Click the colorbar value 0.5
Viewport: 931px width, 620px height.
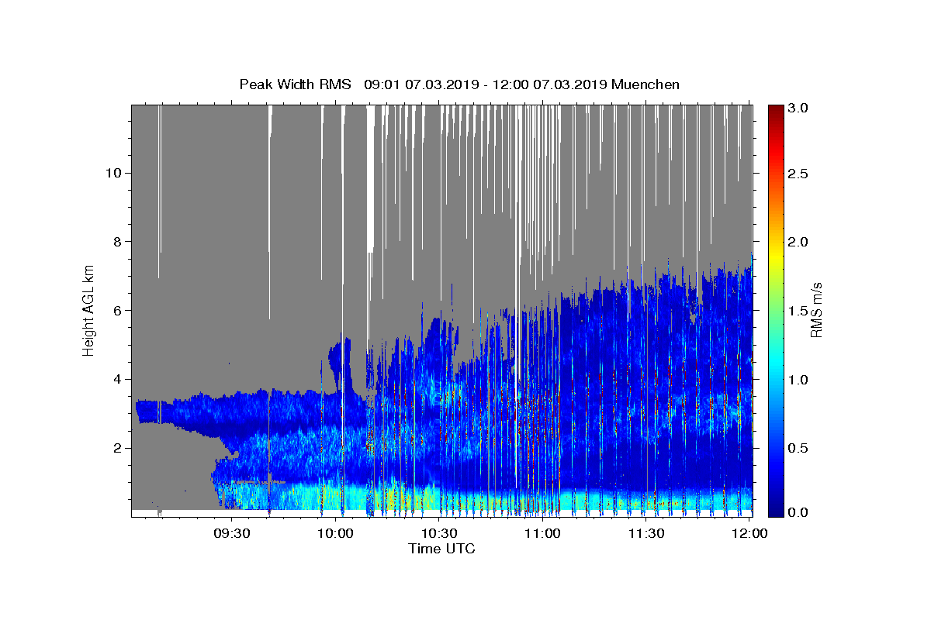tap(799, 447)
